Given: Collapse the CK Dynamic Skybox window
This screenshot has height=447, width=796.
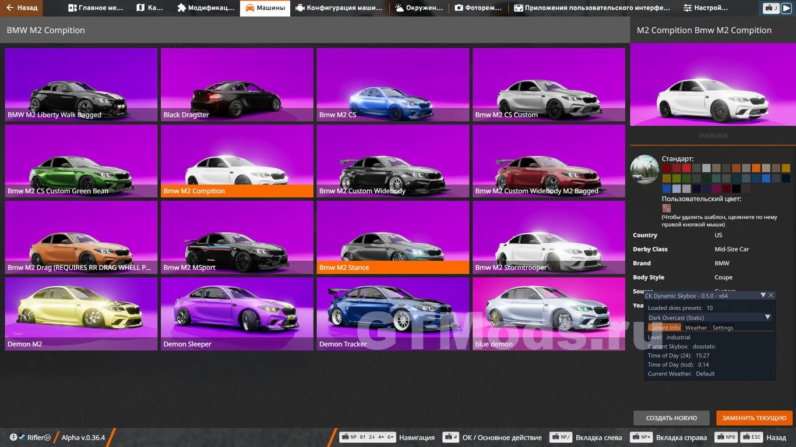Looking at the screenshot, I should pyautogui.click(x=763, y=296).
